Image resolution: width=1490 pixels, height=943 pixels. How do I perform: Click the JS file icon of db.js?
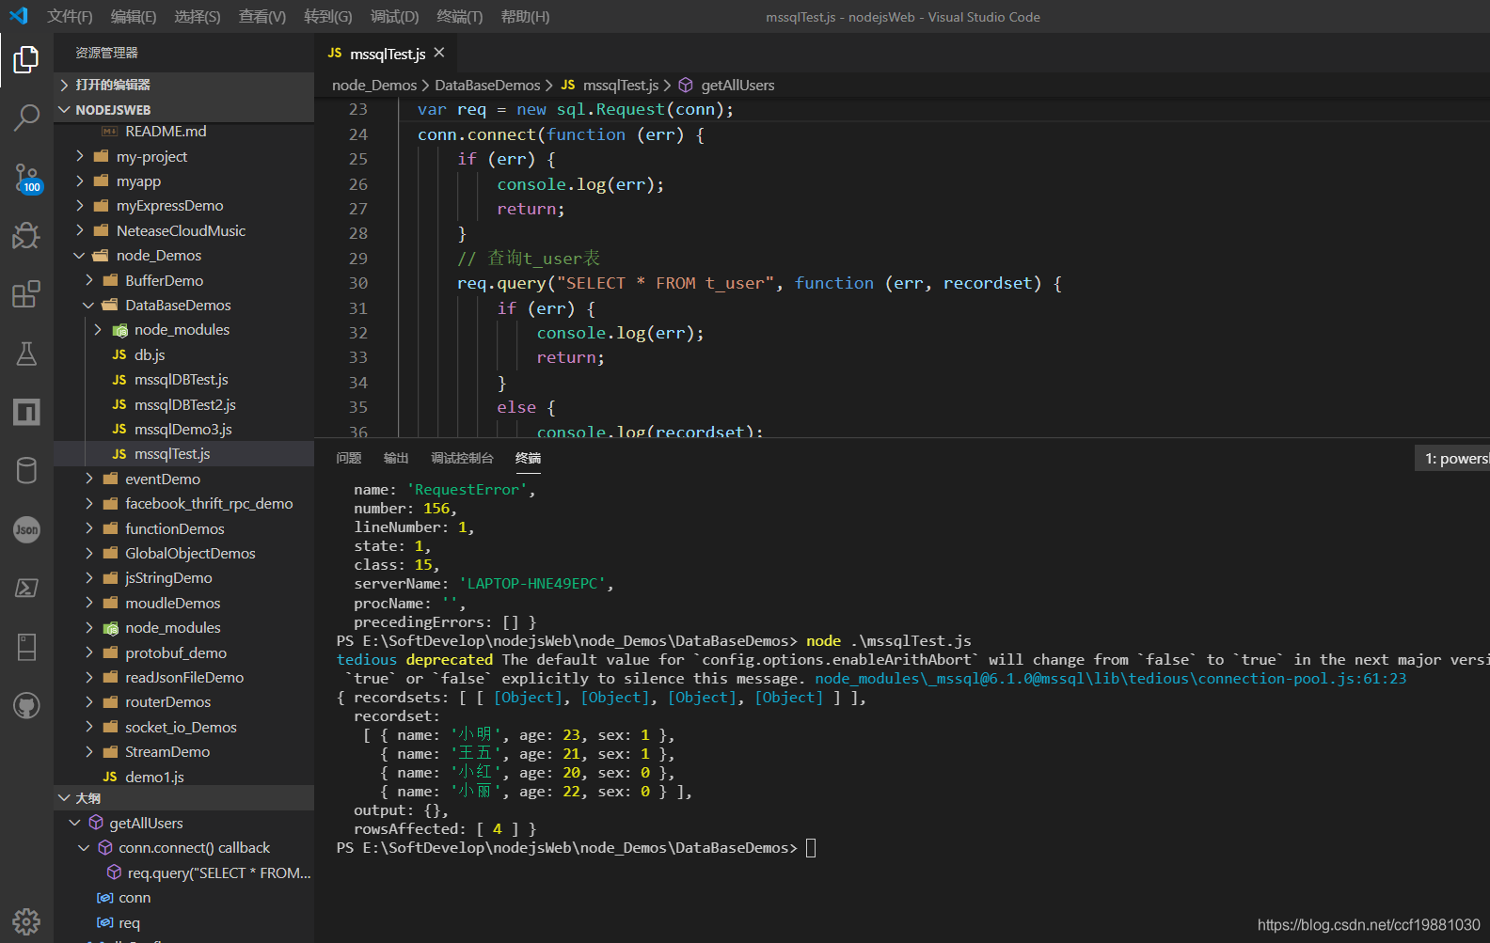pos(119,354)
